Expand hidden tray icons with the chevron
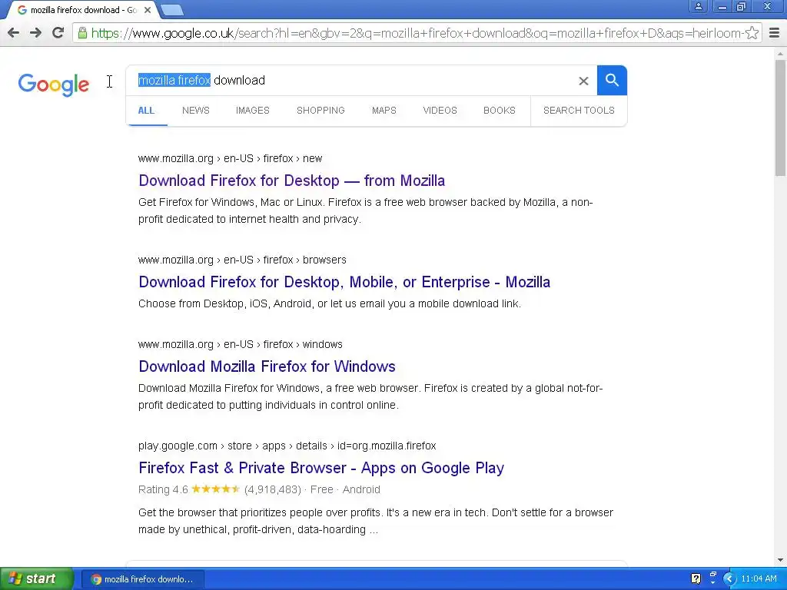The image size is (787, 590). [729, 579]
